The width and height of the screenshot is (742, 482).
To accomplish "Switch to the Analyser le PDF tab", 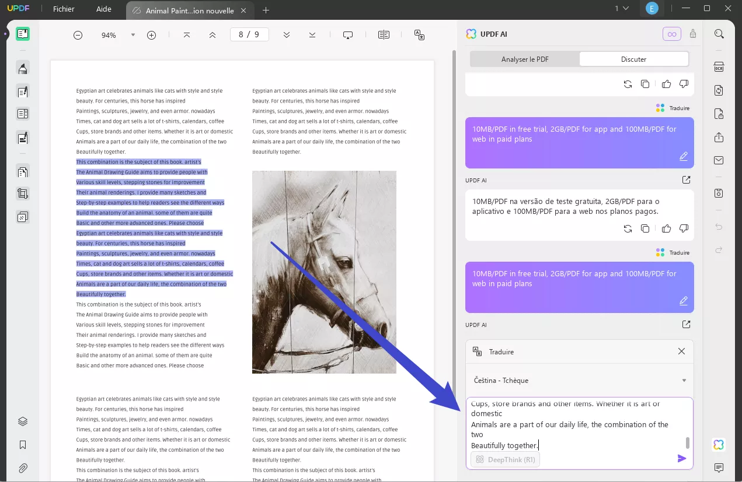I will [524, 59].
